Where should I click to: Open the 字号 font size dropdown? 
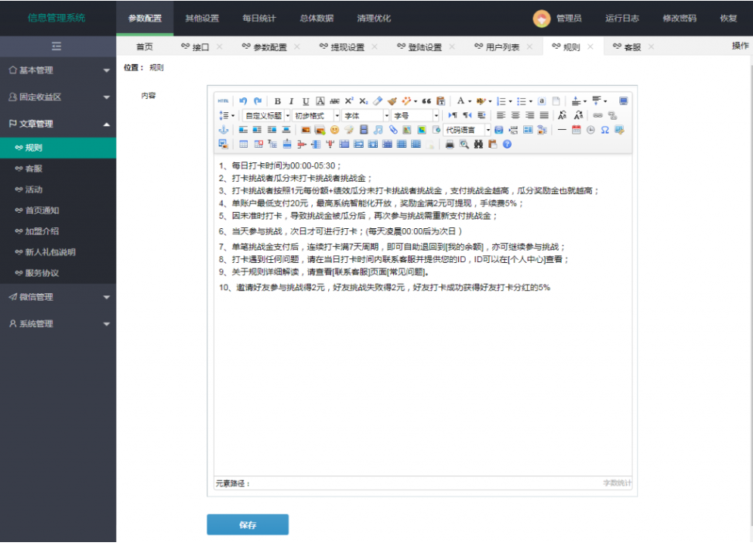point(416,115)
